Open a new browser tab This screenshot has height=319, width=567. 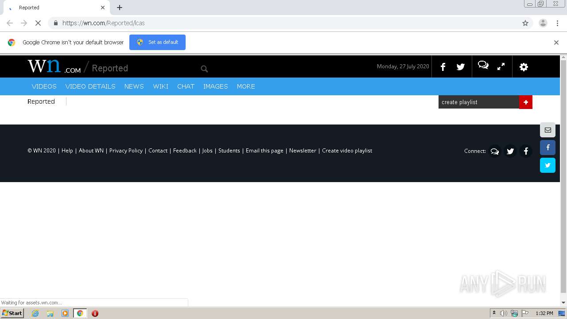coord(120,8)
